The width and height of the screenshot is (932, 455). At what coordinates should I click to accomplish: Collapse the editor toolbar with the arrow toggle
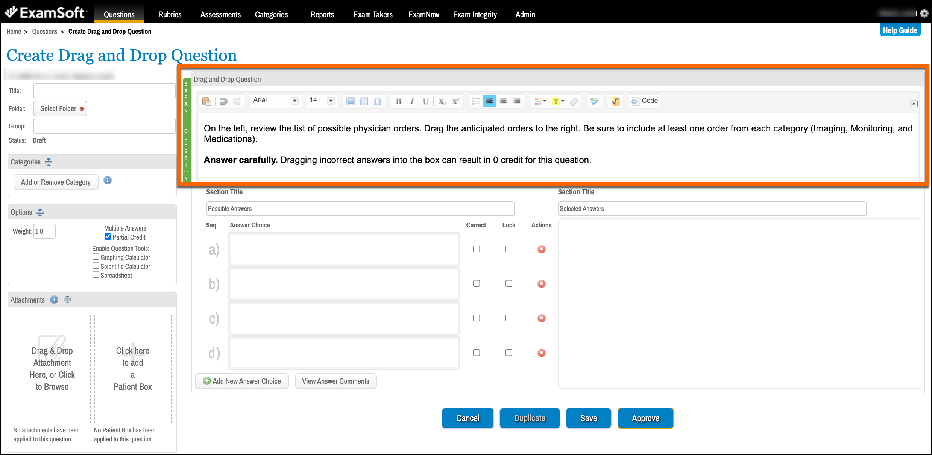click(x=914, y=104)
